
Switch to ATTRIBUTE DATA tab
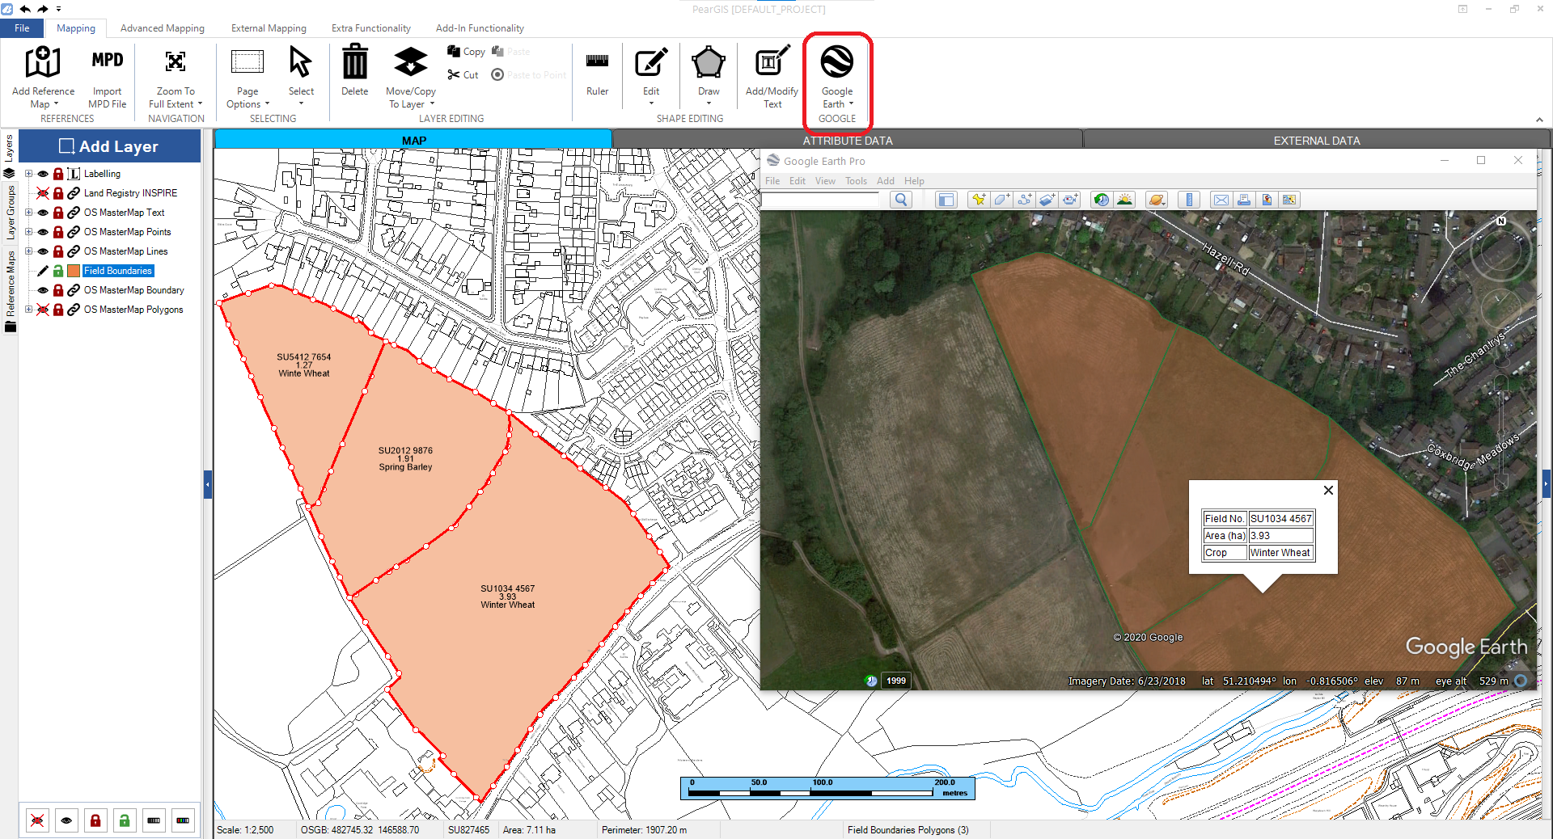[x=848, y=140]
